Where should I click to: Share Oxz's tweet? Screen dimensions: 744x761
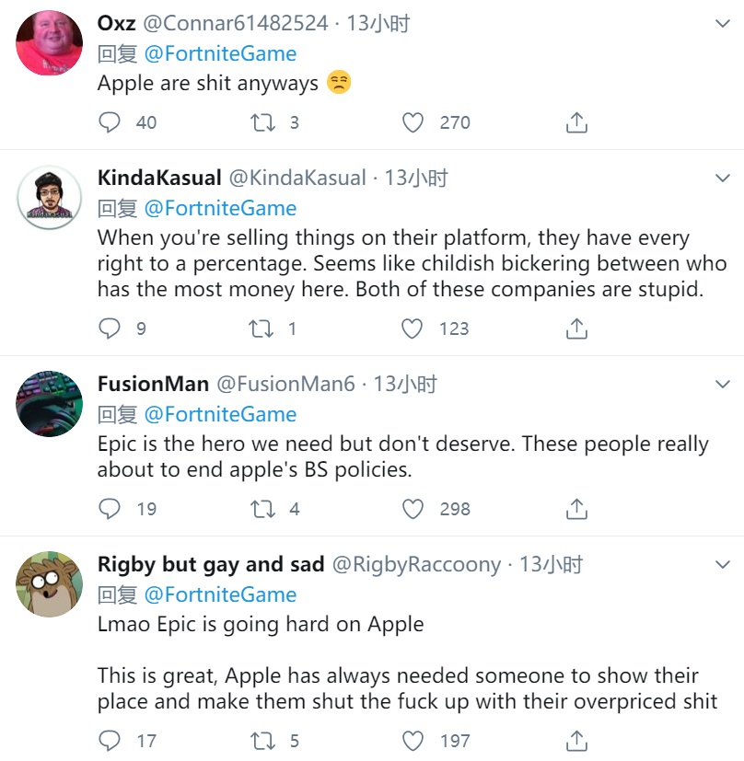(x=576, y=122)
